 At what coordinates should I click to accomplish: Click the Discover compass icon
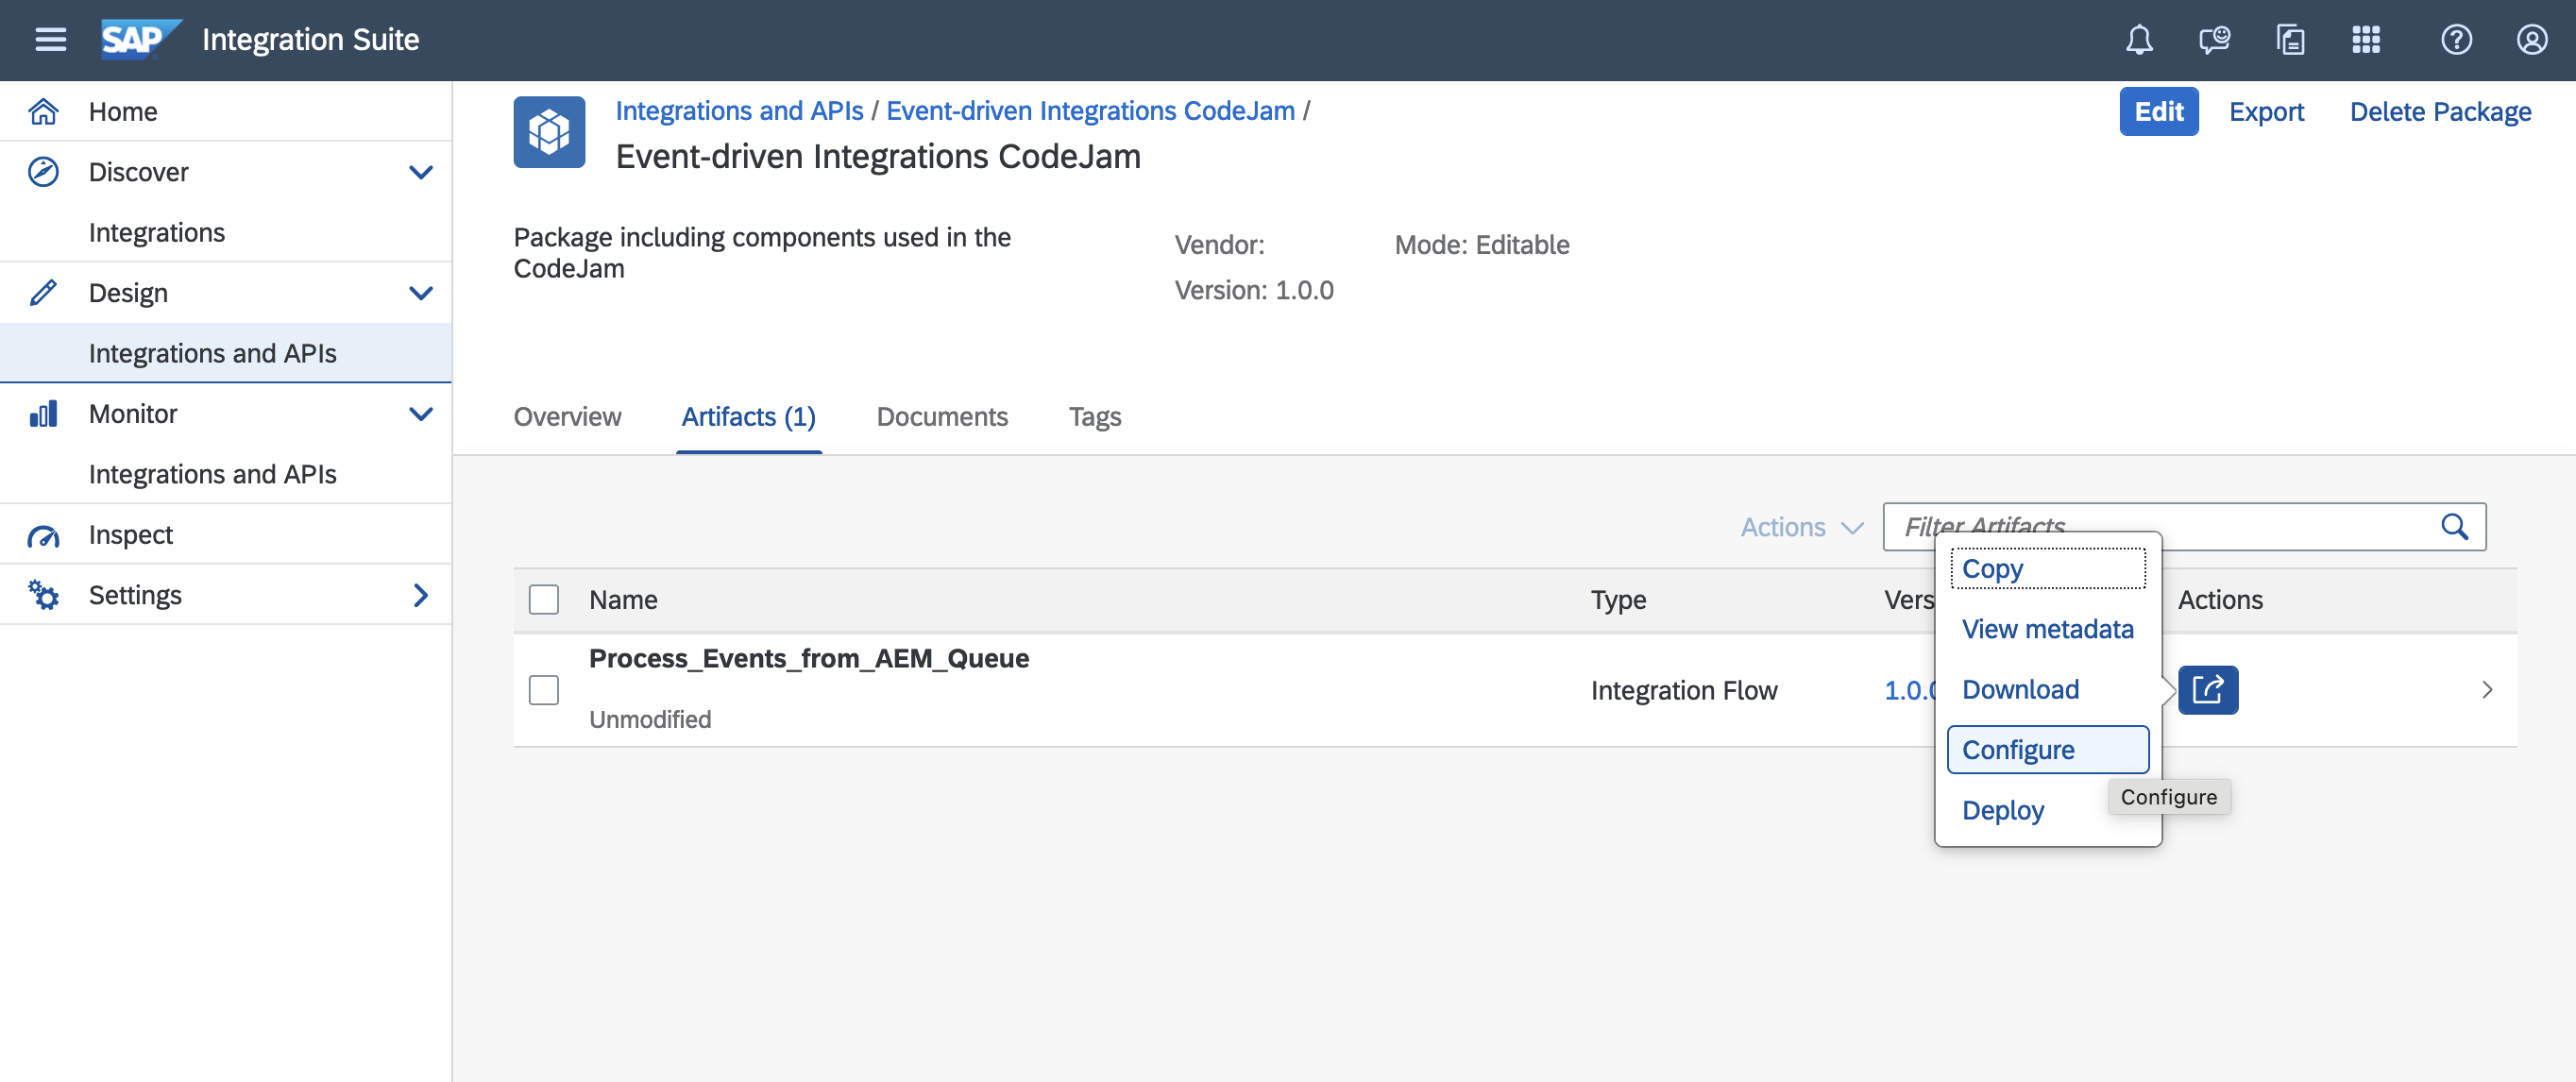(43, 172)
